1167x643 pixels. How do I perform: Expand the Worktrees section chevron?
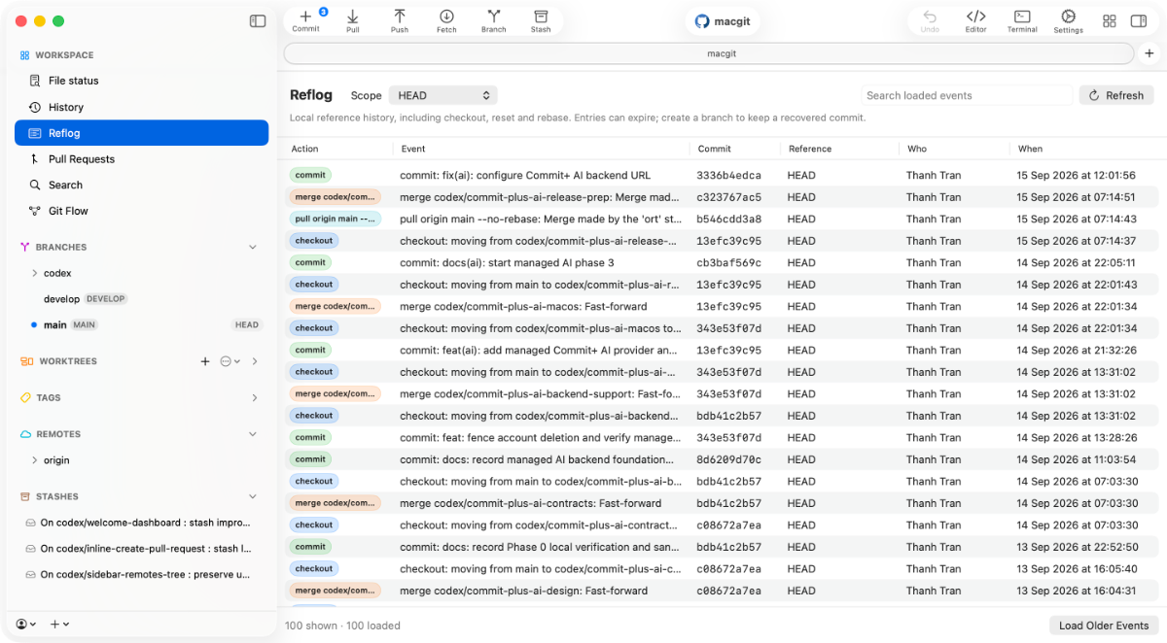(255, 361)
